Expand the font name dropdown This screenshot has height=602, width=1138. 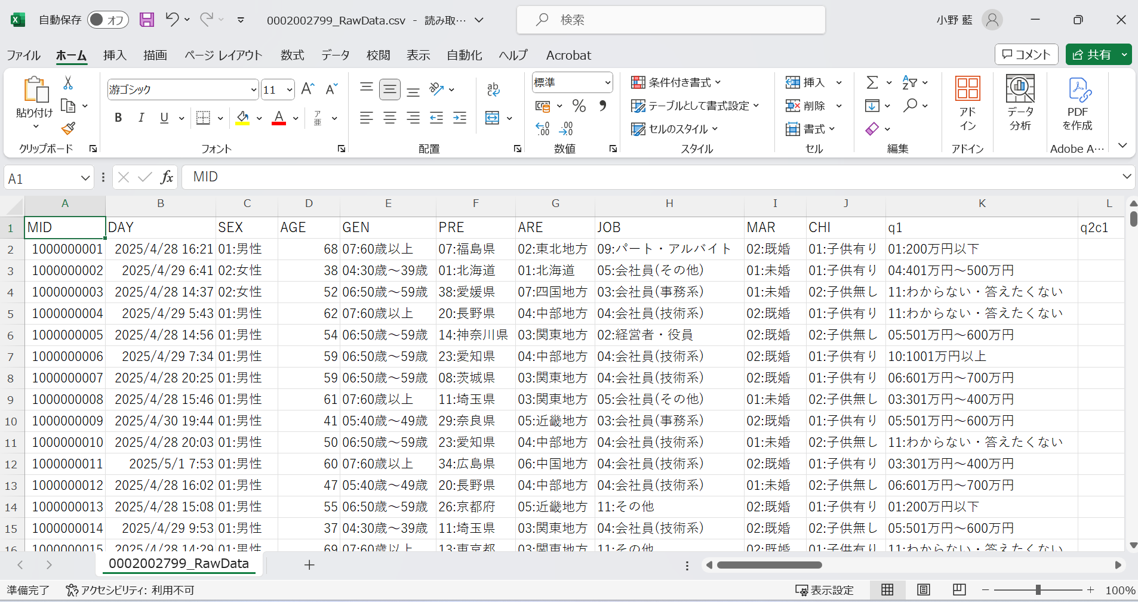pyautogui.click(x=253, y=90)
